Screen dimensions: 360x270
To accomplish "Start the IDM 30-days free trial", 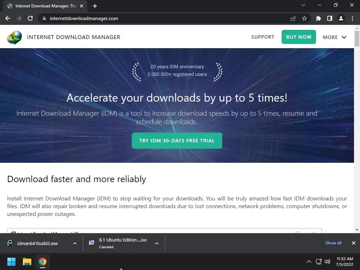I will (177, 141).
